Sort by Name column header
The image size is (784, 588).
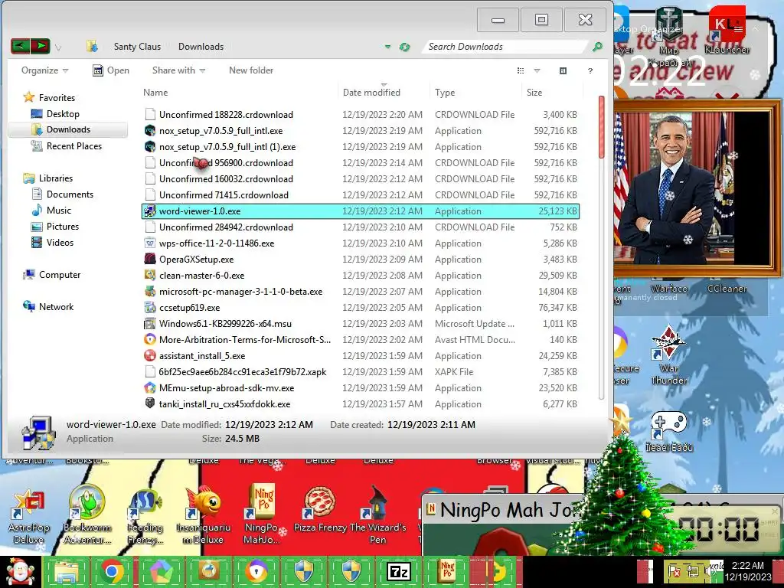click(155, 93)
